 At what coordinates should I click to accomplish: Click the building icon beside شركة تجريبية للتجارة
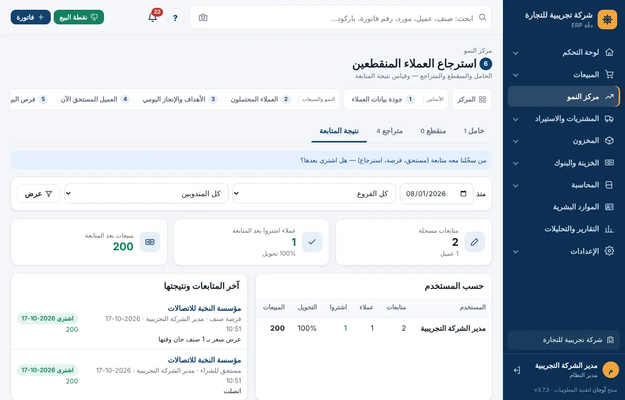pyautogui.click(x=610, y=340)
